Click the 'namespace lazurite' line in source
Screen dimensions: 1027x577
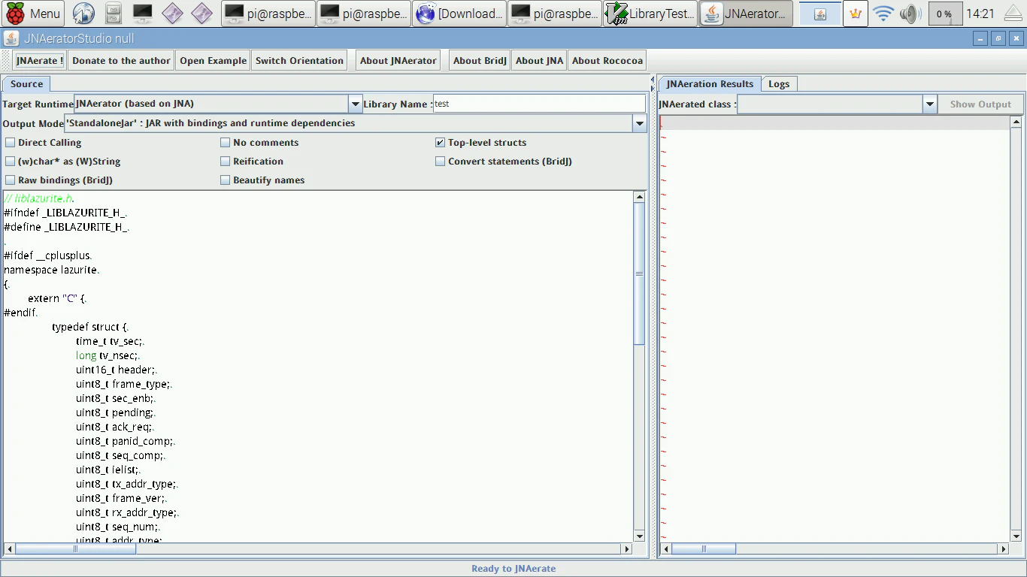coord(51,270)
